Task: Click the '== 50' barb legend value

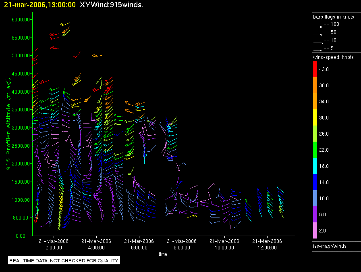Action: 330,32
